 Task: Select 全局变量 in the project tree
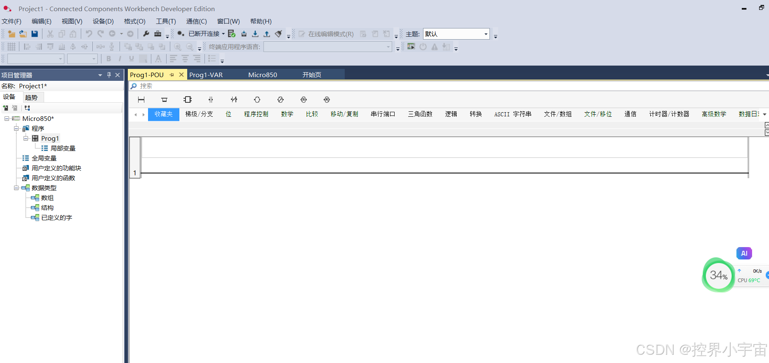[x=44, y=158]
